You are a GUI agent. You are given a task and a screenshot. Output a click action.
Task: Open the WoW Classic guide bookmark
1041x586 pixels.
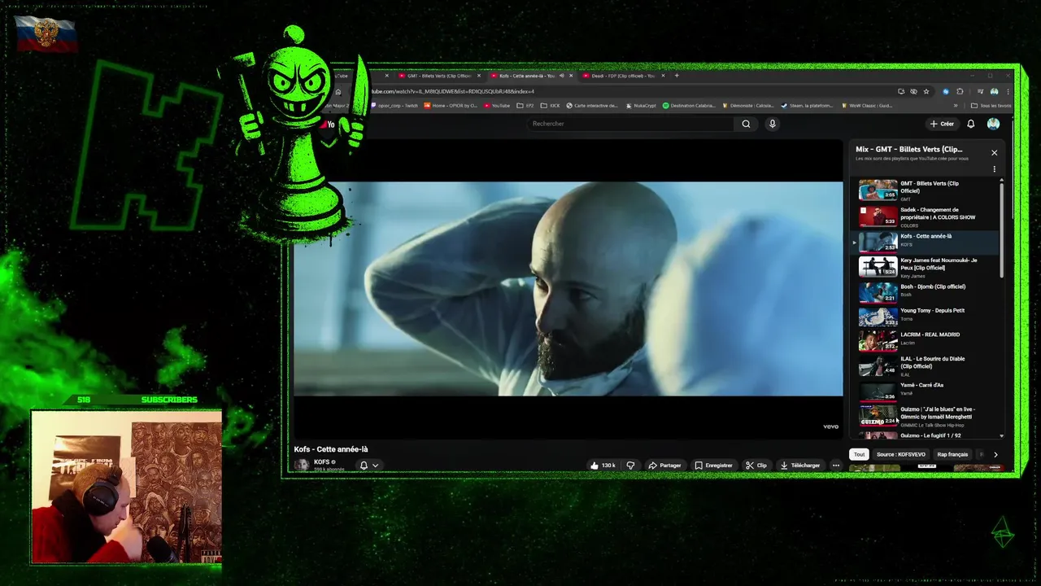tap(867, 105)
